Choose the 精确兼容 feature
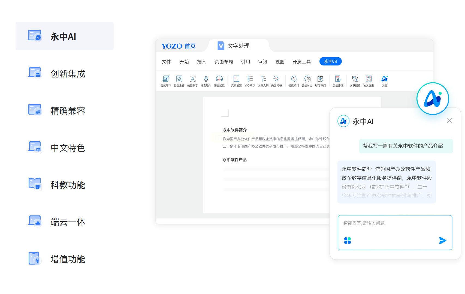The image size is (465, 294). point(65,111)
